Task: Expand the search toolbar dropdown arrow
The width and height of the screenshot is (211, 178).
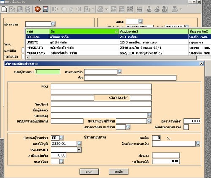Action: (x=93, y=9)
